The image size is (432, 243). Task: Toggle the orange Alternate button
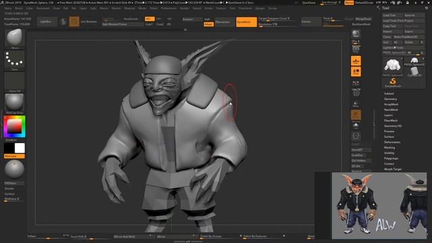[x=14, y=156]
